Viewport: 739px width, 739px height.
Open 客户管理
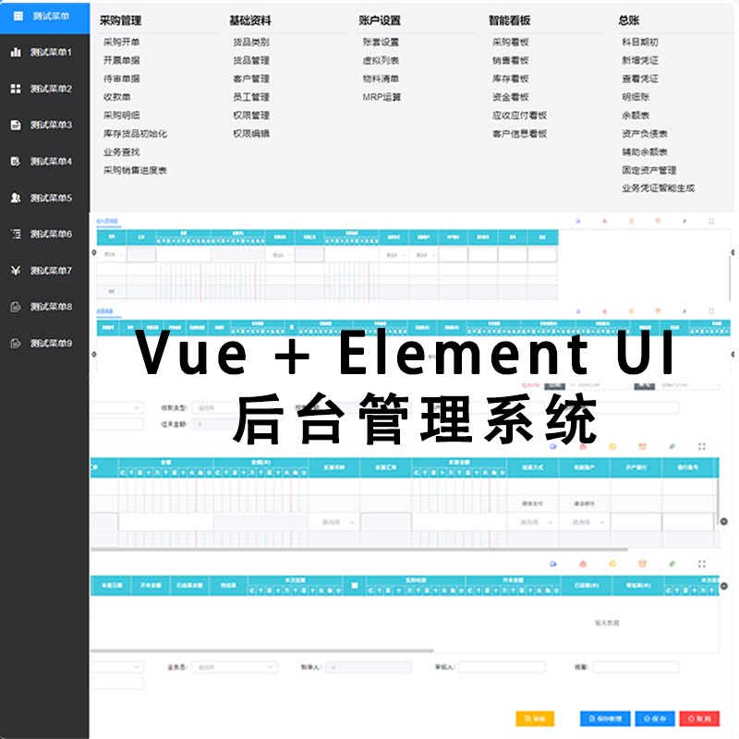point(251,79)
